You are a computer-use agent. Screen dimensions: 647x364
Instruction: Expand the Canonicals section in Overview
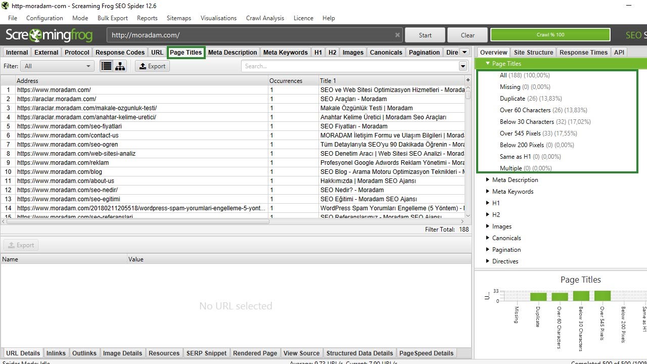[488, 238]
